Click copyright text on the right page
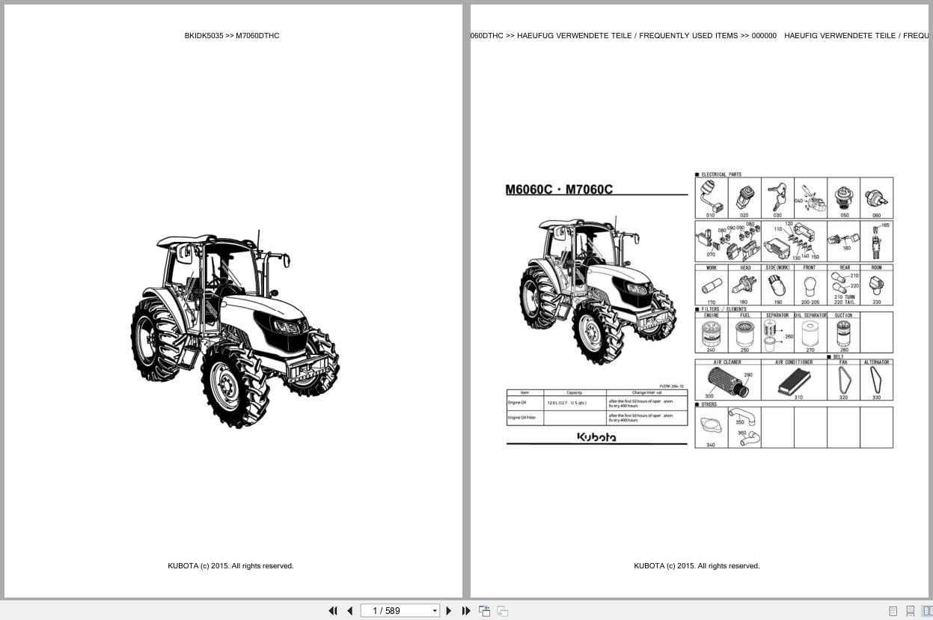The image size is (933, 620). [697, 566]
